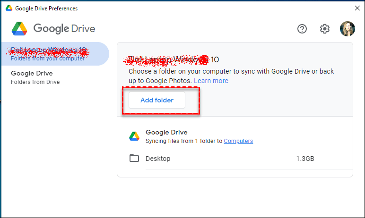The image size is (365, 218).
Task: Click the bold 'Google Drive' syncing heading
Action: tap(166, 133)
